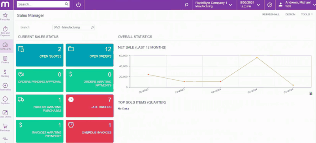Click the dollar icon on Orders Awaiting Payments
Viewport: 316px width, 143px height.
click(71, 74)
